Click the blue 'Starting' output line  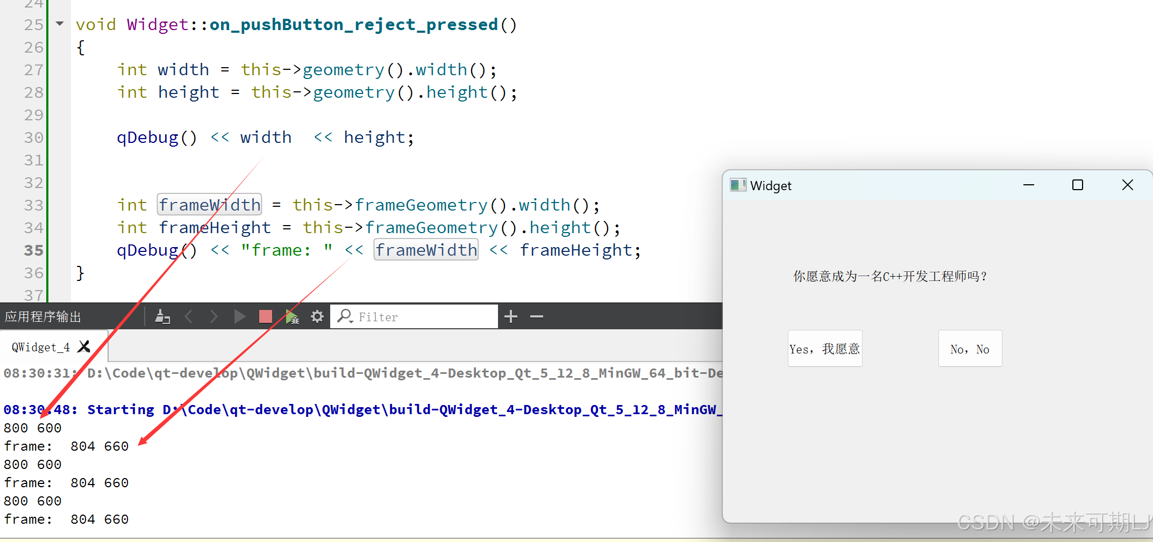(x=362, y=409)
